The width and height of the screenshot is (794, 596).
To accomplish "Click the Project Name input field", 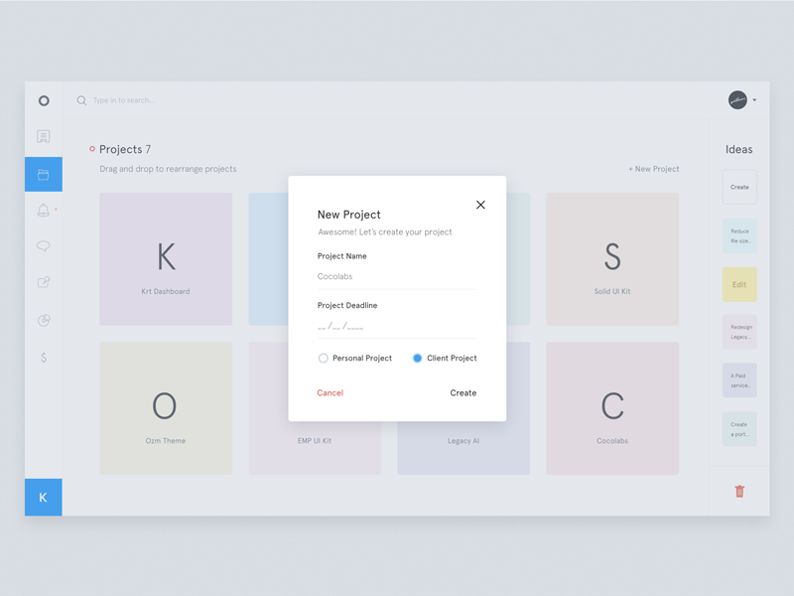I will point(396,277).
